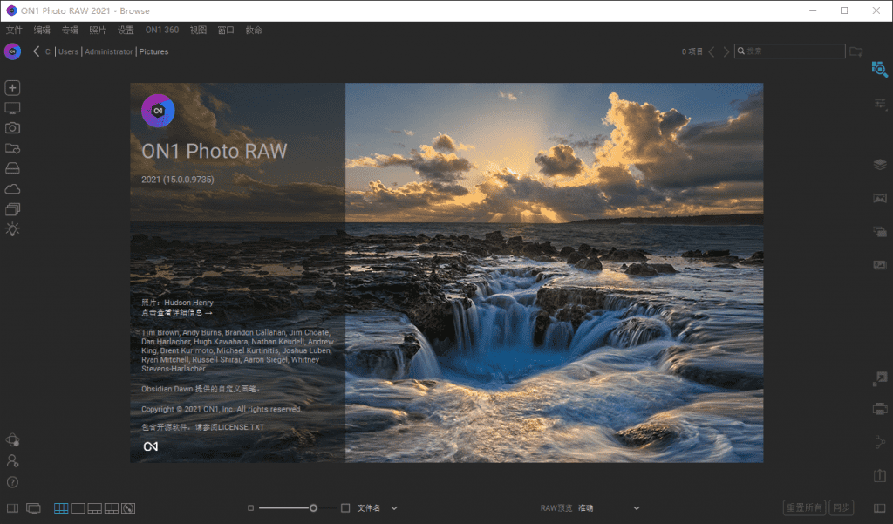
Task: Select the cloud storage icon in sidebar
Action: coord(12,189)
